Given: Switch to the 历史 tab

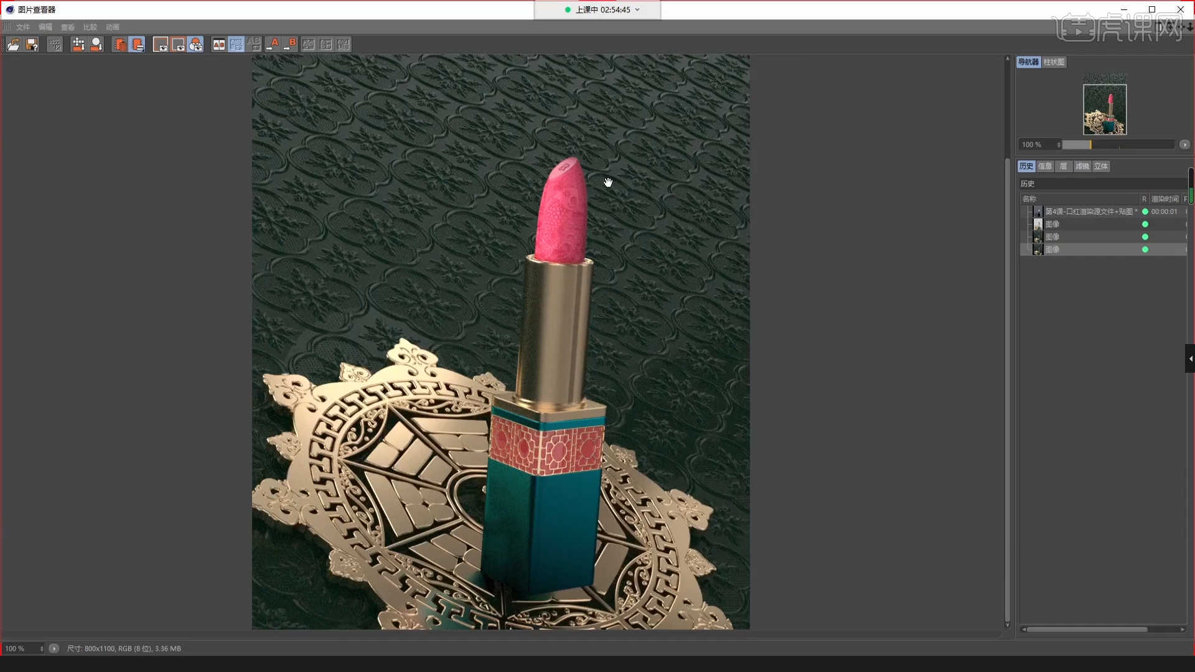Looking at the screenshot, I should 1026,166.
